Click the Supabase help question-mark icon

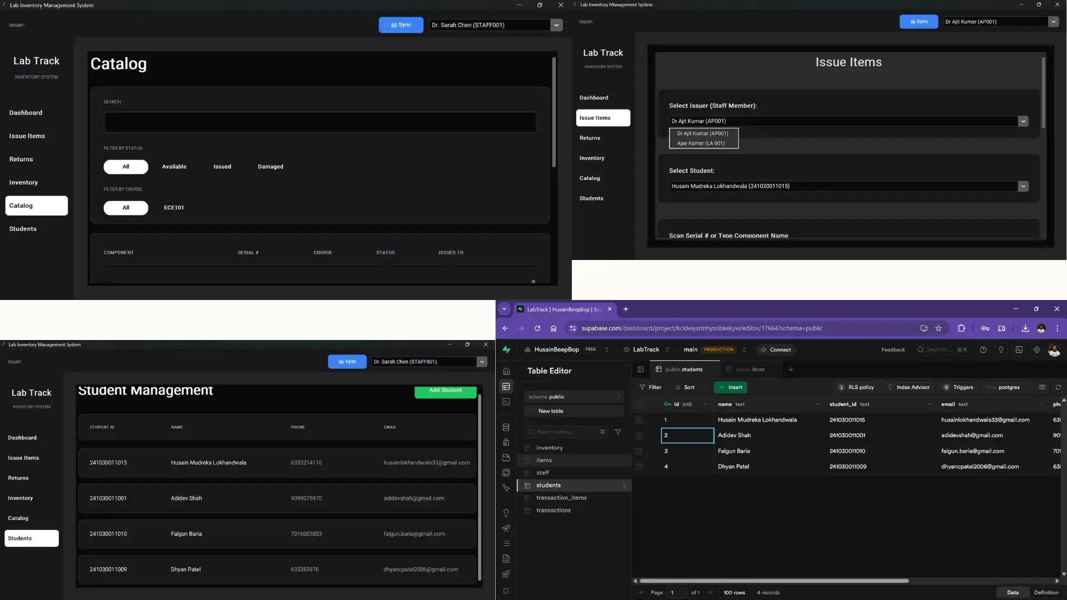[983, 350]
